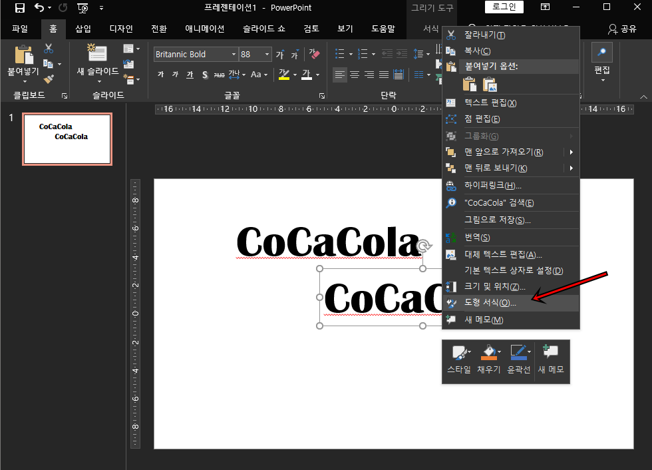The width and height of the screenshot is (652, 470).
Task: Click Style (스타일) in mini toolbar
Action: click(459, 359)
